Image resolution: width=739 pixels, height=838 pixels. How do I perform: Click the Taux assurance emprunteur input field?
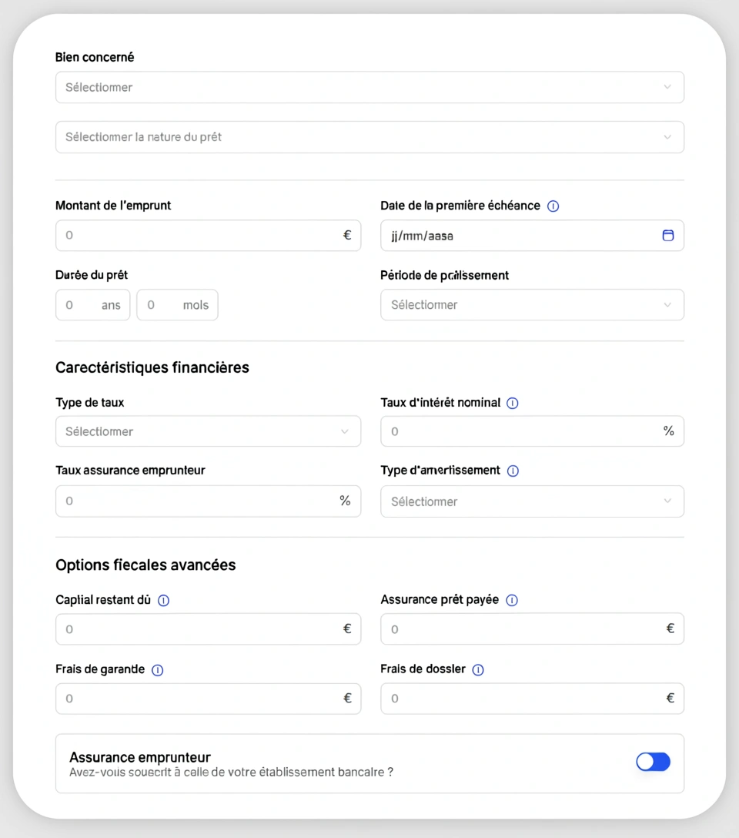click(200, 501)
